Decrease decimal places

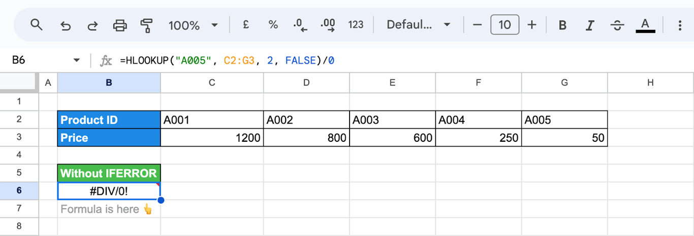301,25
